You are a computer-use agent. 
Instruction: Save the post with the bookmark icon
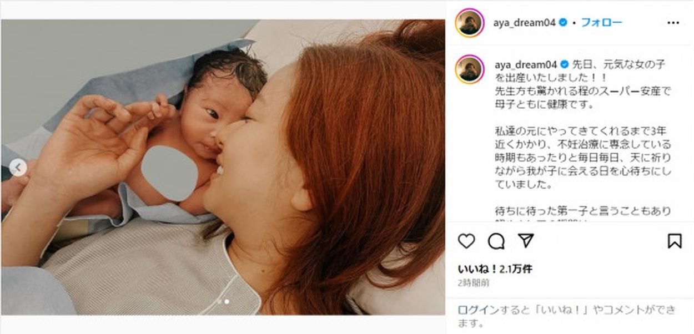(x=675, y=241)
